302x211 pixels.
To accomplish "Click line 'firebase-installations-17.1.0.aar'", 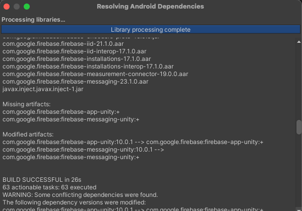I will (x=77, y=59).
